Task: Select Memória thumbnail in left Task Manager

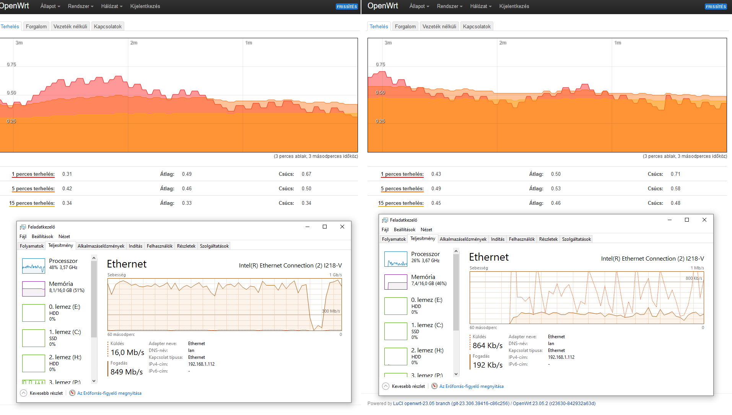Action: point(34,289)
